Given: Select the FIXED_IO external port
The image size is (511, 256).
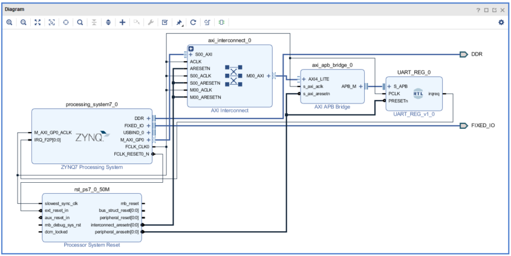Looking at the screenshot, I should [477, 125].
